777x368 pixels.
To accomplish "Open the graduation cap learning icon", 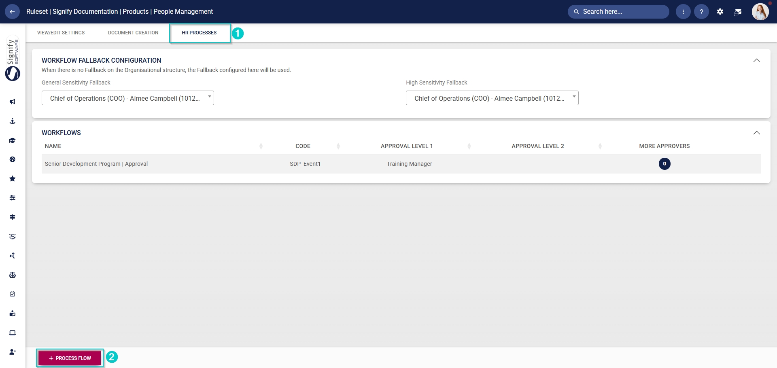I will (x=13, y=140).
